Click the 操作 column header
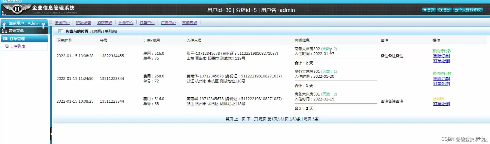Viewport: 490px width, 144px height. (x=436, y=40)
